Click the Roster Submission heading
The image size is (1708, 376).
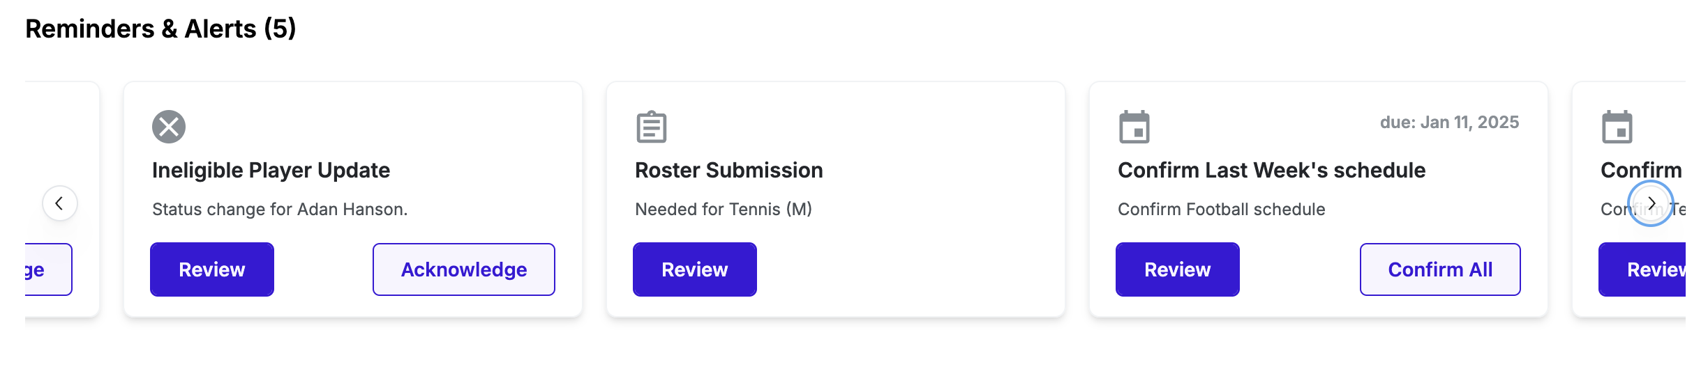coord(729,170)
